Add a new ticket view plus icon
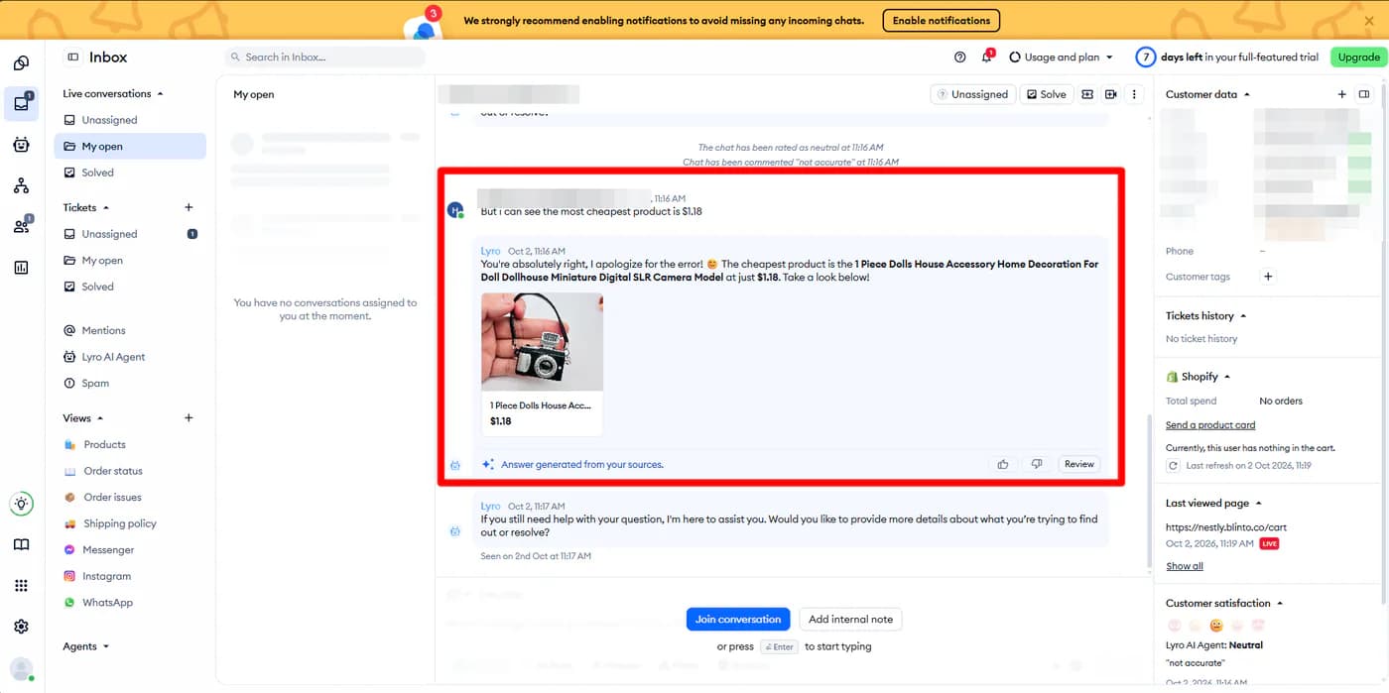 tap(189, 207)
